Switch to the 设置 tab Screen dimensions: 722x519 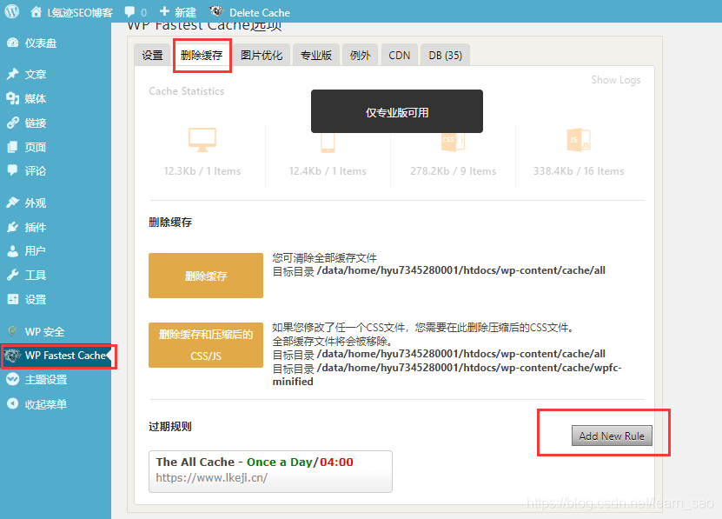[152, 56]
